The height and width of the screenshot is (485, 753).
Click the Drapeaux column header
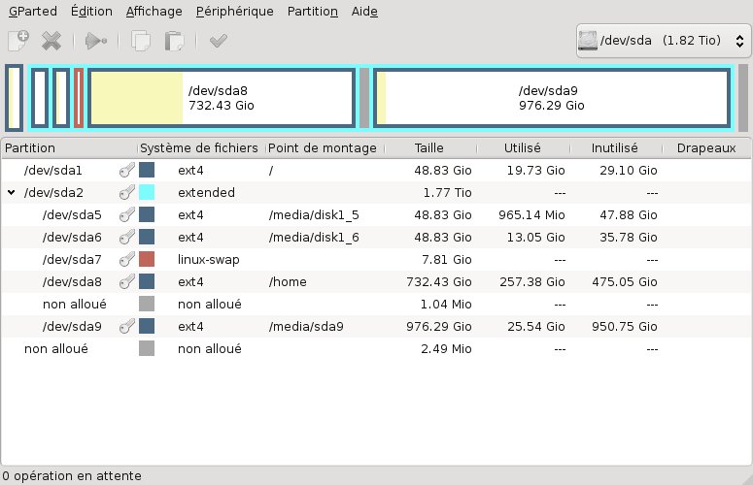click(707, 148)
